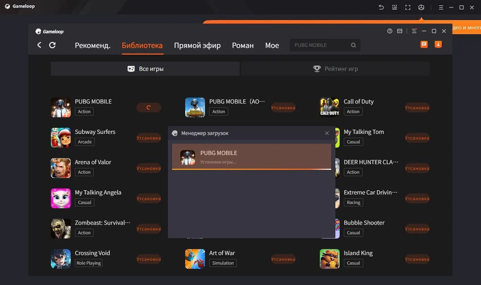Image resolution: width=481 pixels, height=285 pixels.
Task: Switch to Рекоменд. tab
Action: point(93,45)
